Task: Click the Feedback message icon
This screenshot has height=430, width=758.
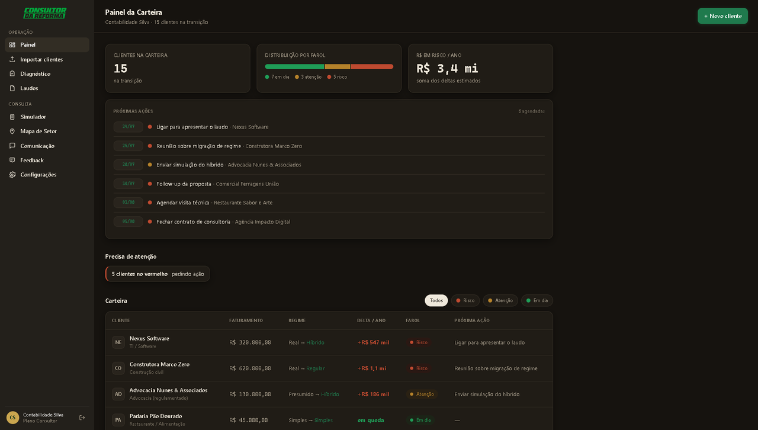Action: point(12,160)
